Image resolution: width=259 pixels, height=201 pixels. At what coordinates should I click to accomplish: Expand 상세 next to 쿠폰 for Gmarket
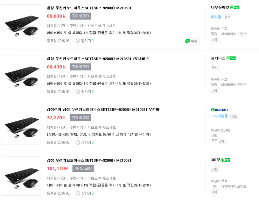(x=222, y=141)
